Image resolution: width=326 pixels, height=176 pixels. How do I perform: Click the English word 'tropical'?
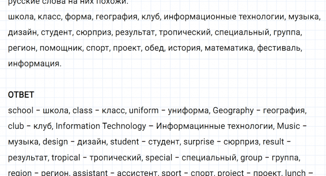(x=67, y=158)
